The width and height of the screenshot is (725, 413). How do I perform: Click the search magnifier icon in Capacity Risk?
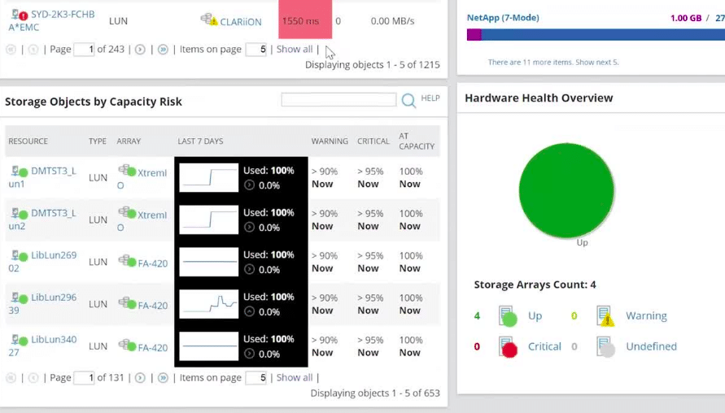click(408, 100)
